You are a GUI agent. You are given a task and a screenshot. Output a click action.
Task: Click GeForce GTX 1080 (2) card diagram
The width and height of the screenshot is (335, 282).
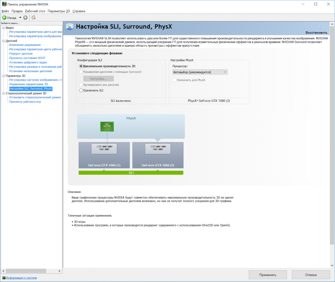point(158,155)
